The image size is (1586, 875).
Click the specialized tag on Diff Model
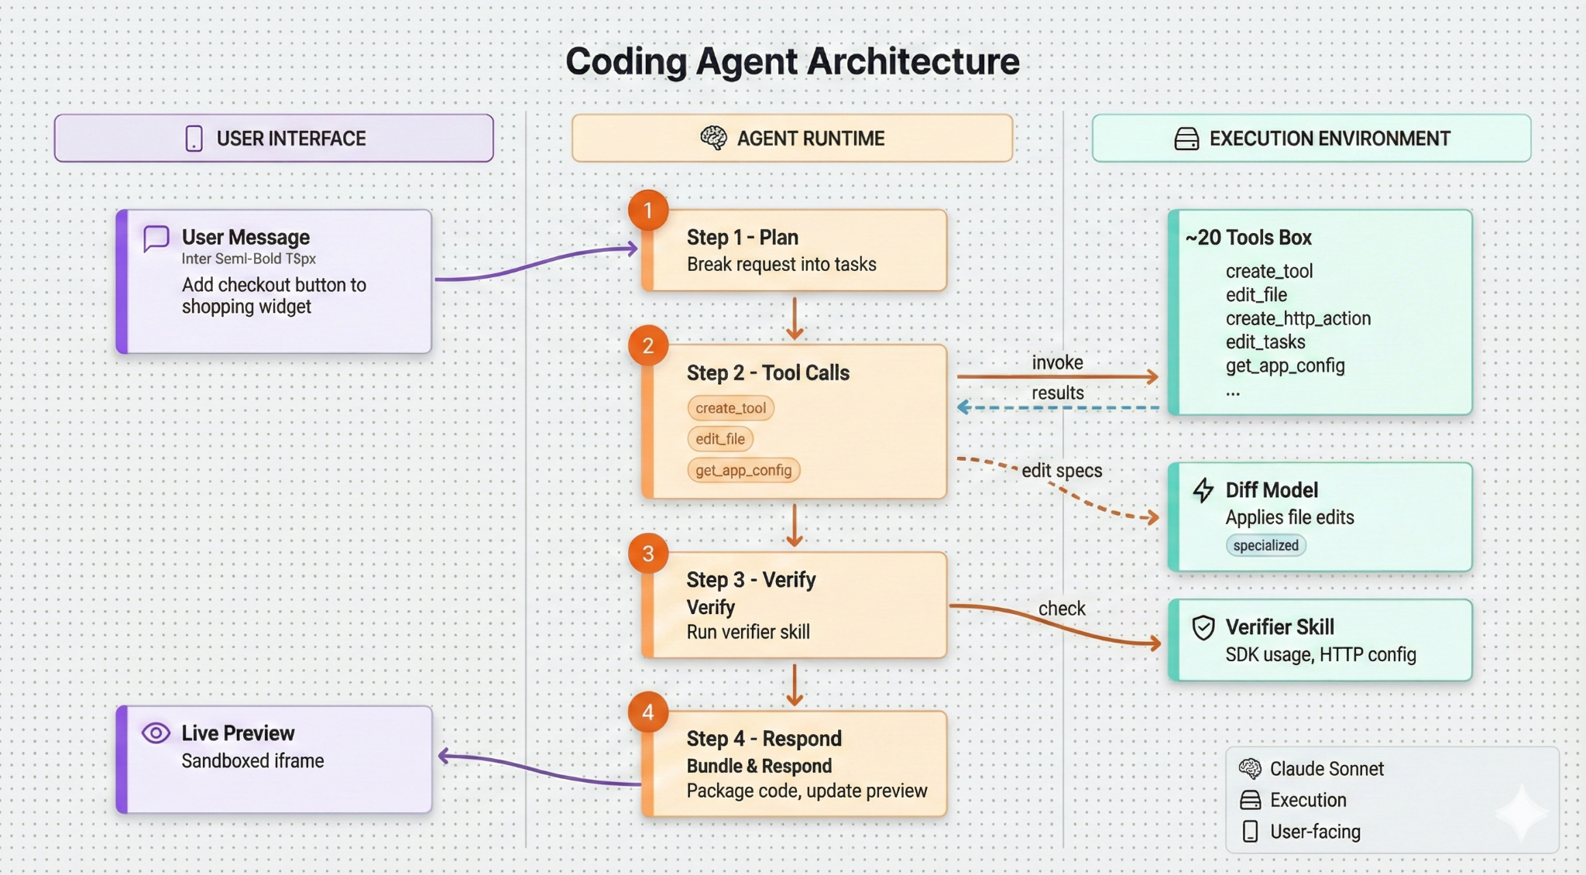(1265, 545)
